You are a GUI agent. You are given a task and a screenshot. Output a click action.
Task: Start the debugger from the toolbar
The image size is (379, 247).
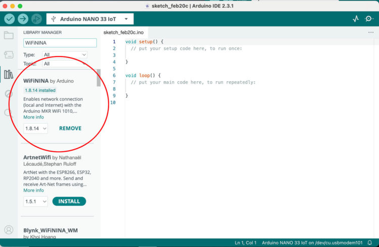click(36, 19)
